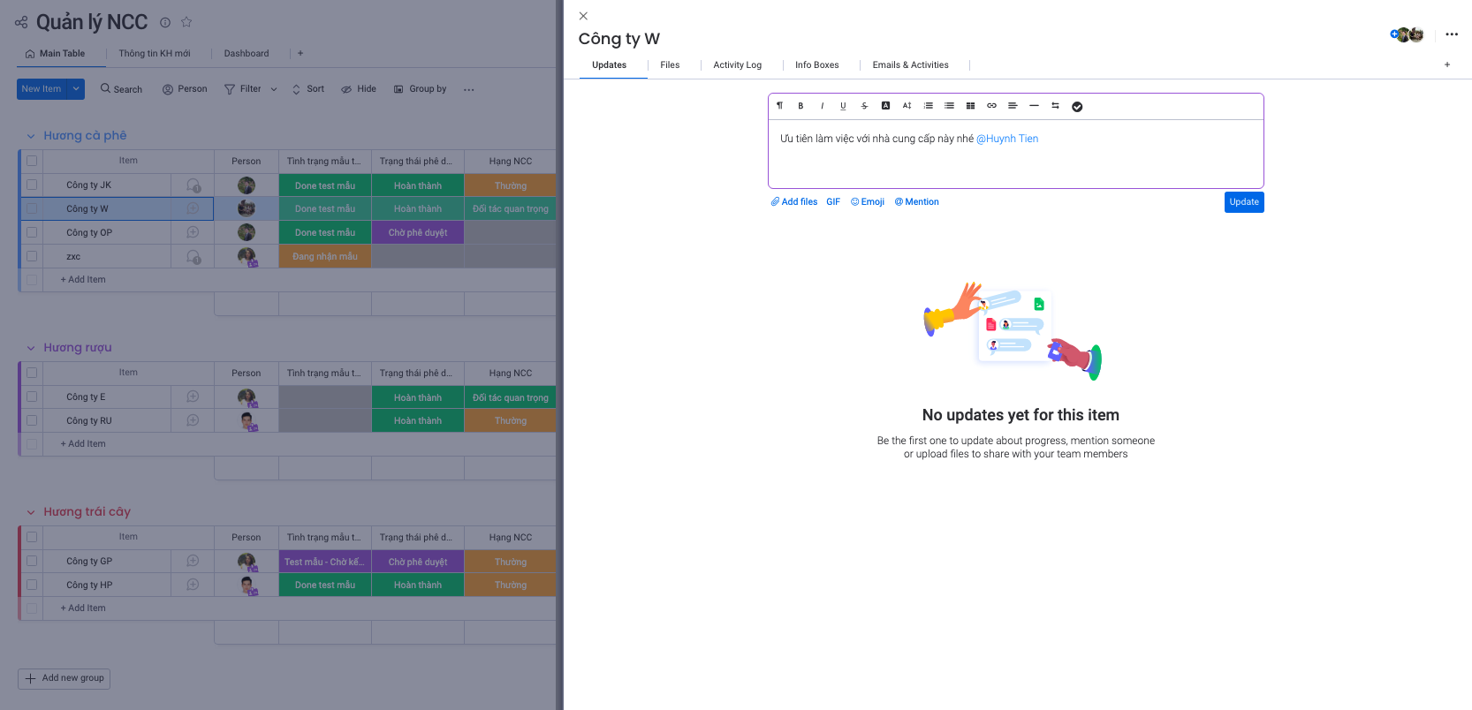Insert a checklist with checkmark icon

click(1077, 107)
